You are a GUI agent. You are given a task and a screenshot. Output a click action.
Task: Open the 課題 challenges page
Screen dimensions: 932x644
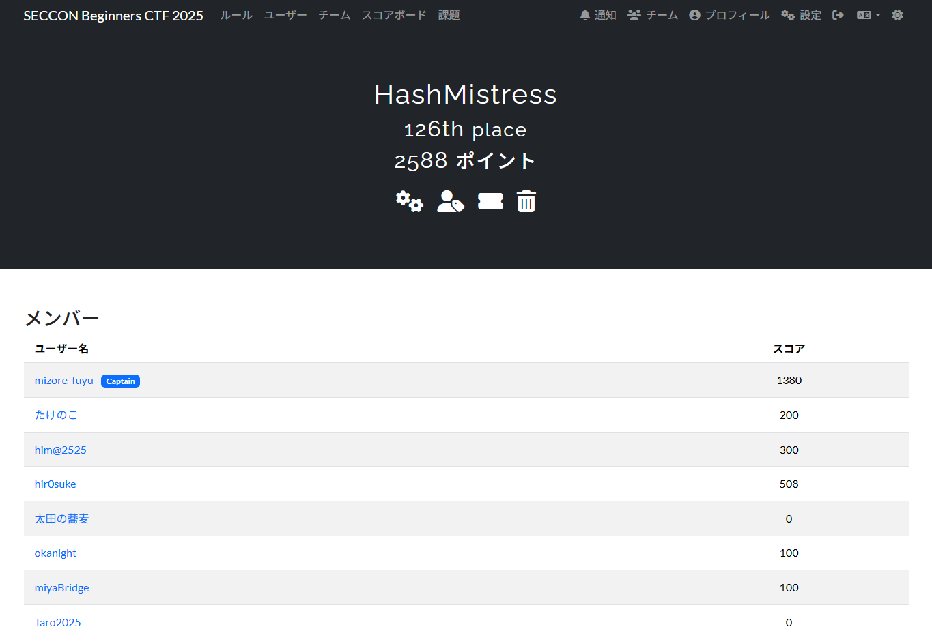coord(449,15)
